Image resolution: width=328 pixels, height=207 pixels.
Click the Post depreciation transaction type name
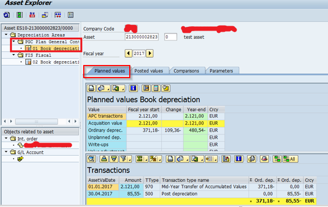coord(179,194)
